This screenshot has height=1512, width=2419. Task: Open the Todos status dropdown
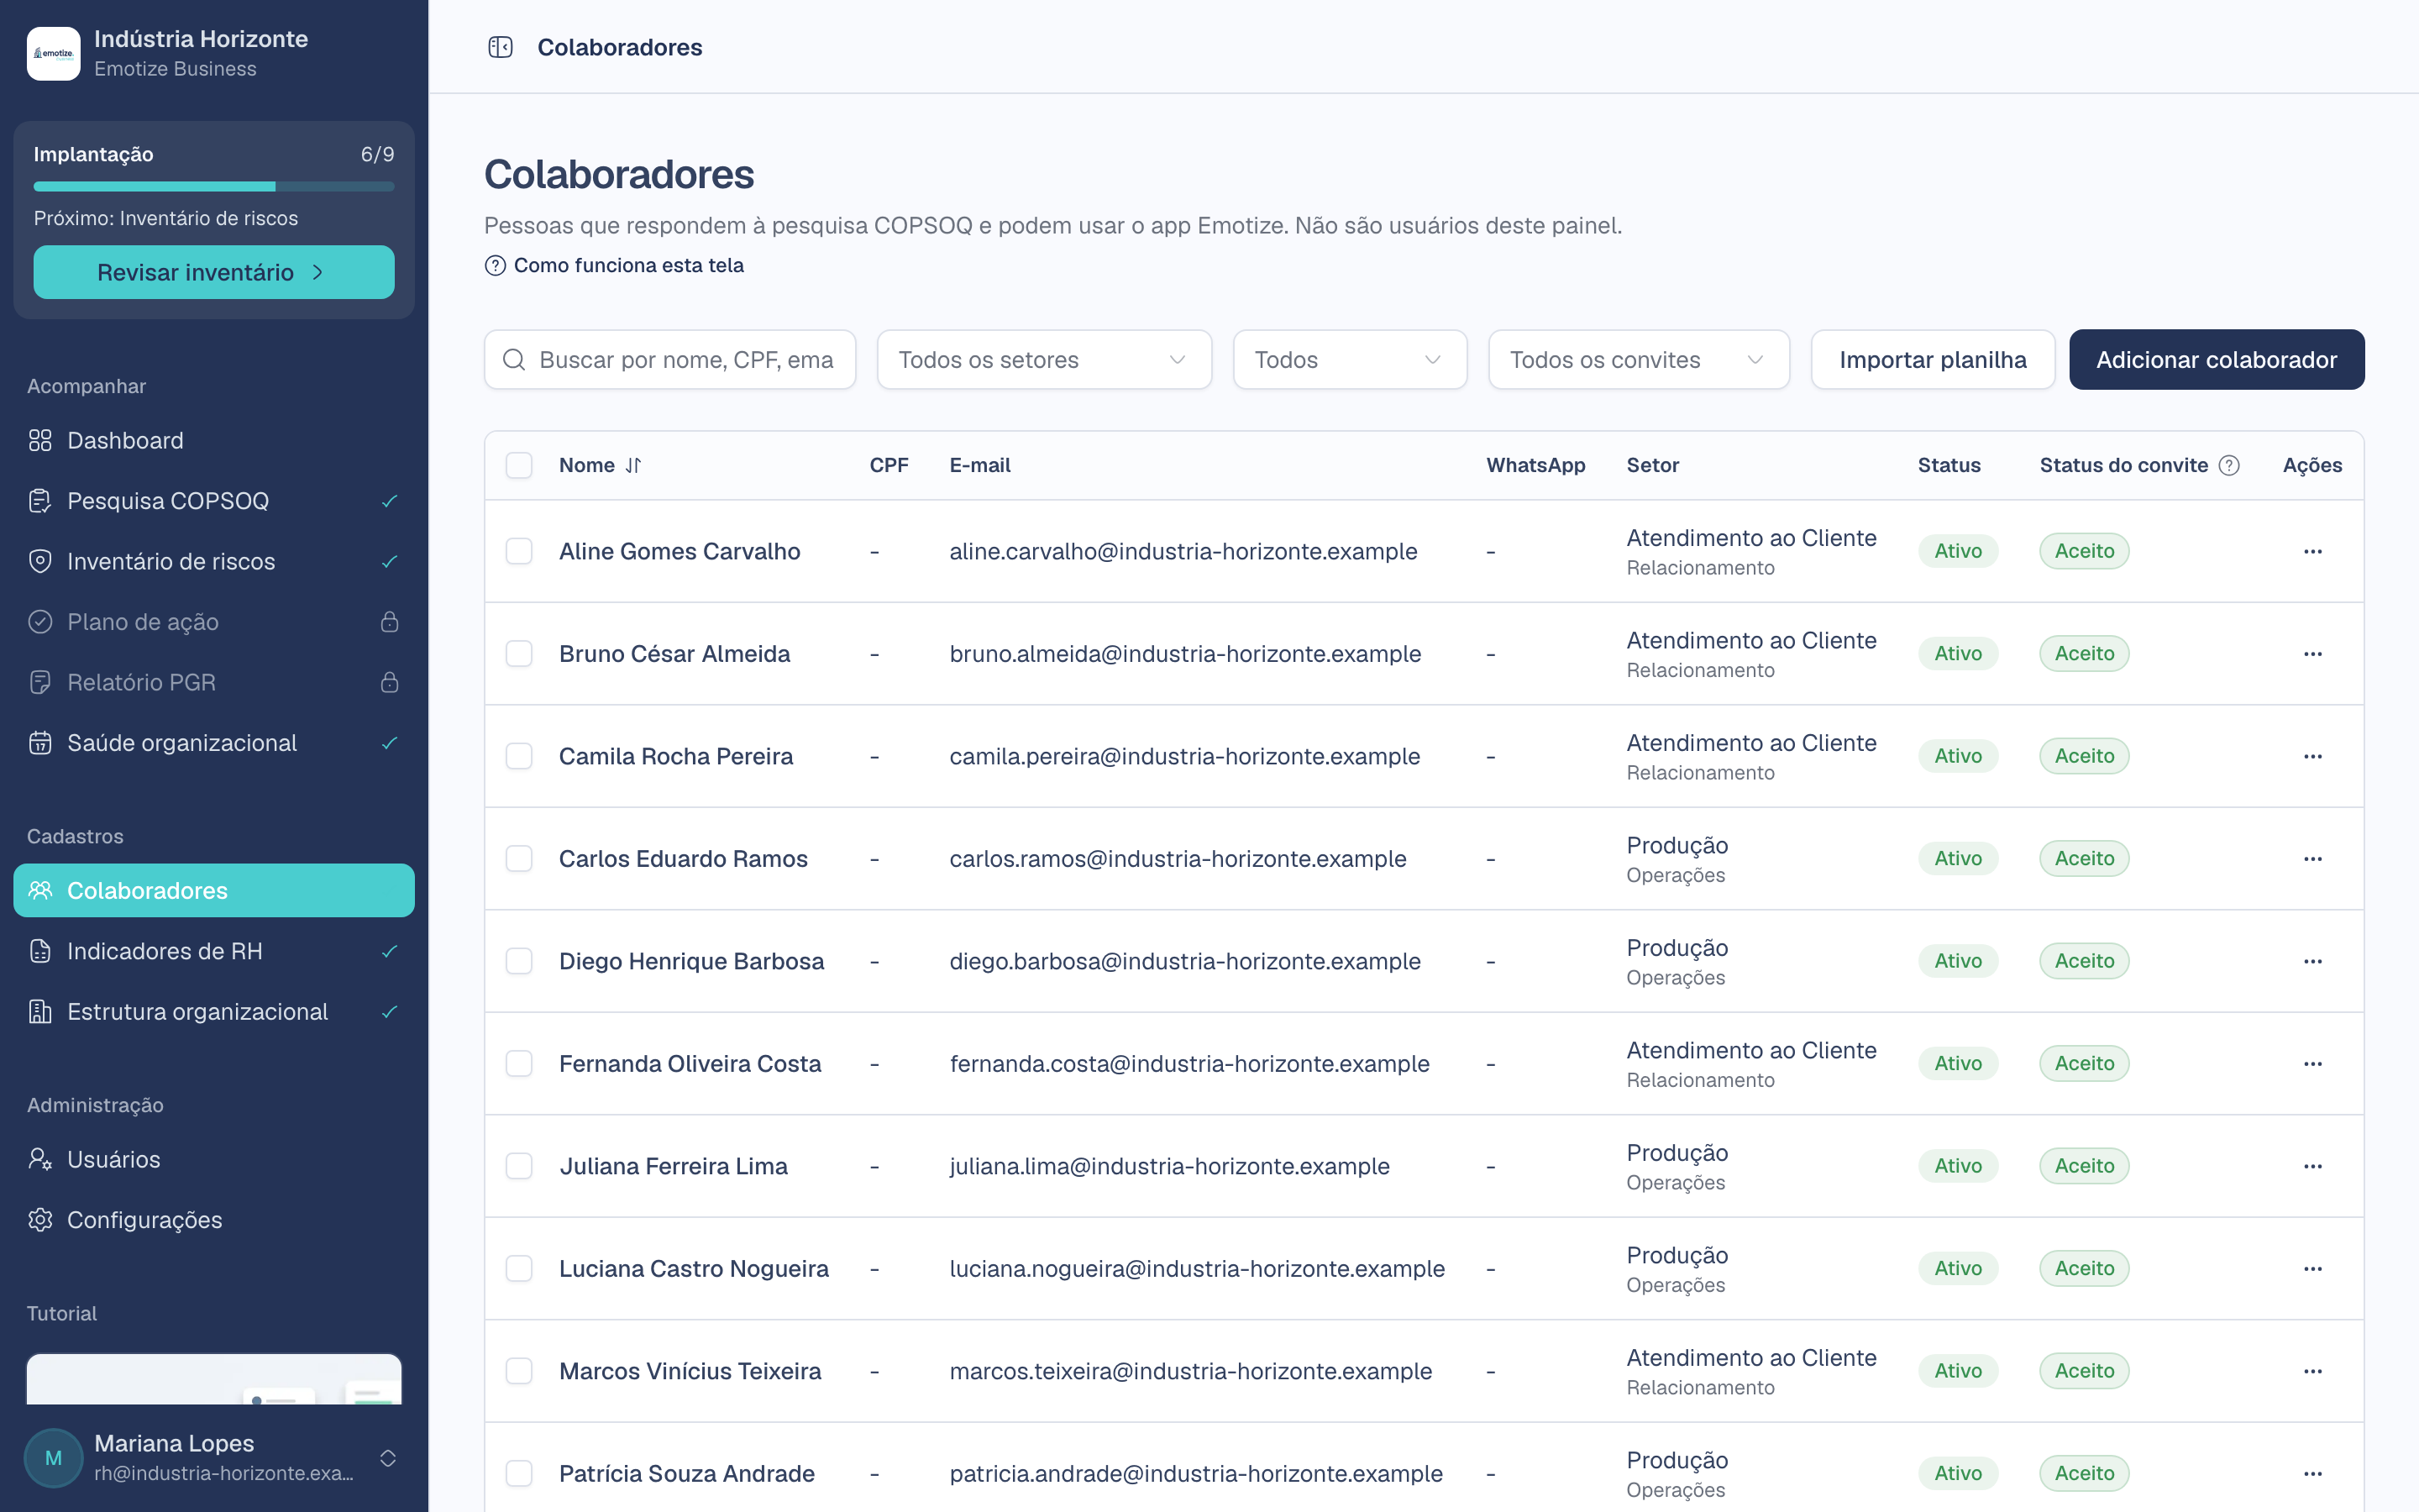1350,360
